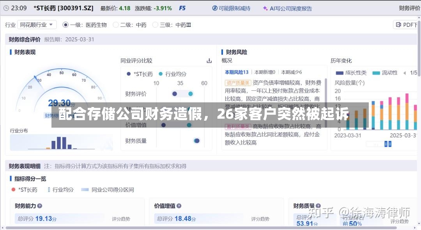421x230 pixels.
Task: Click the horizontal scrollbar at bottom
Action: 201,228
